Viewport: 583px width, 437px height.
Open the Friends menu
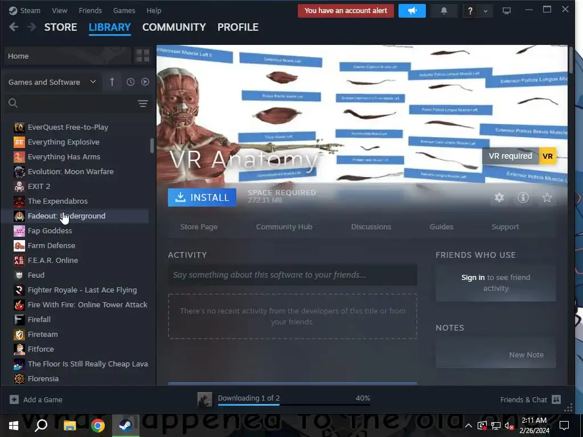[x=90, y=10]
